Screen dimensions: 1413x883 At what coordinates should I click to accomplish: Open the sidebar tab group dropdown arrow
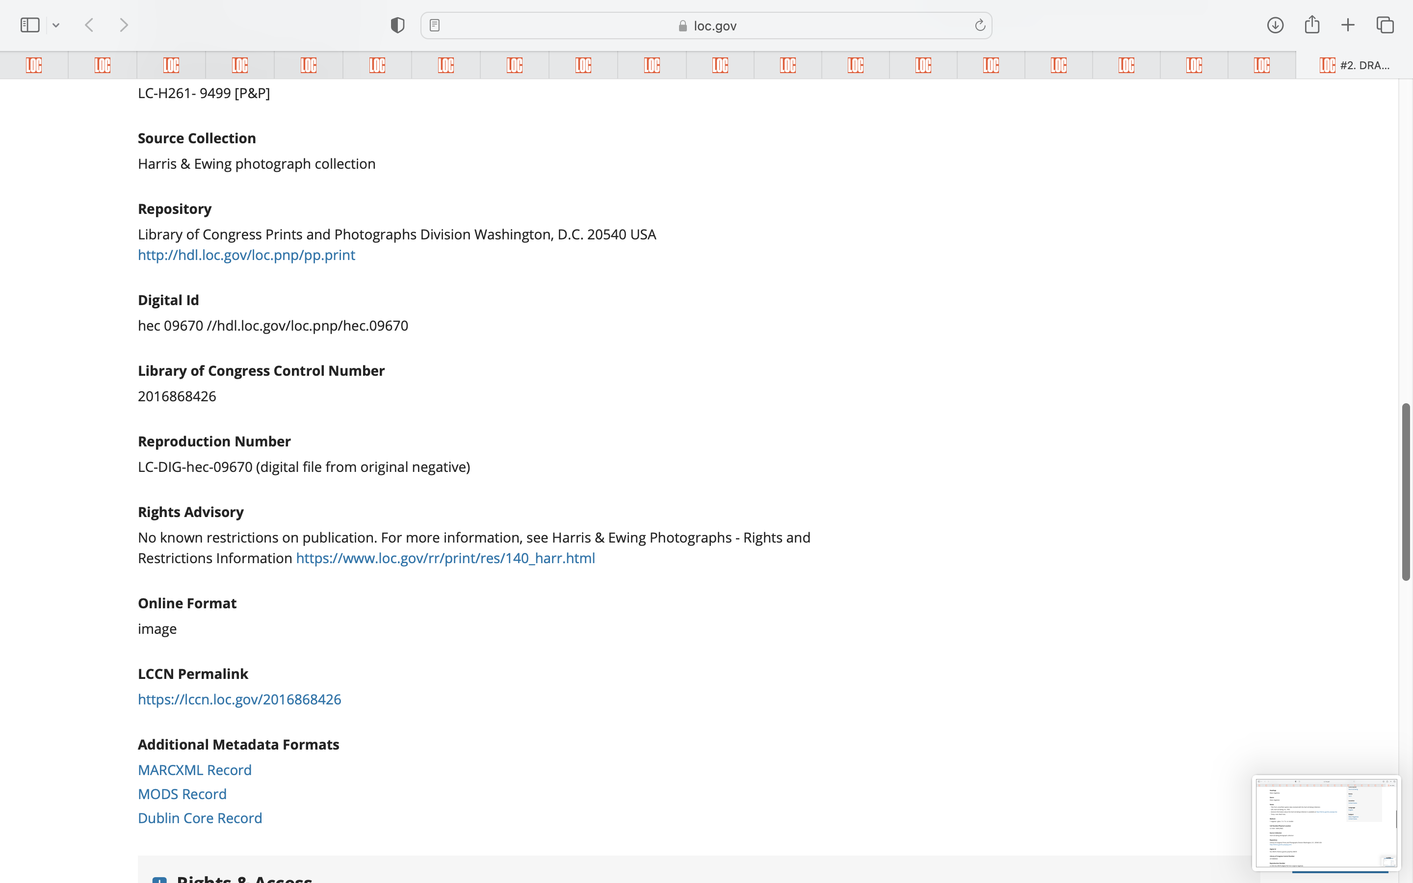[x=56, y=25]
